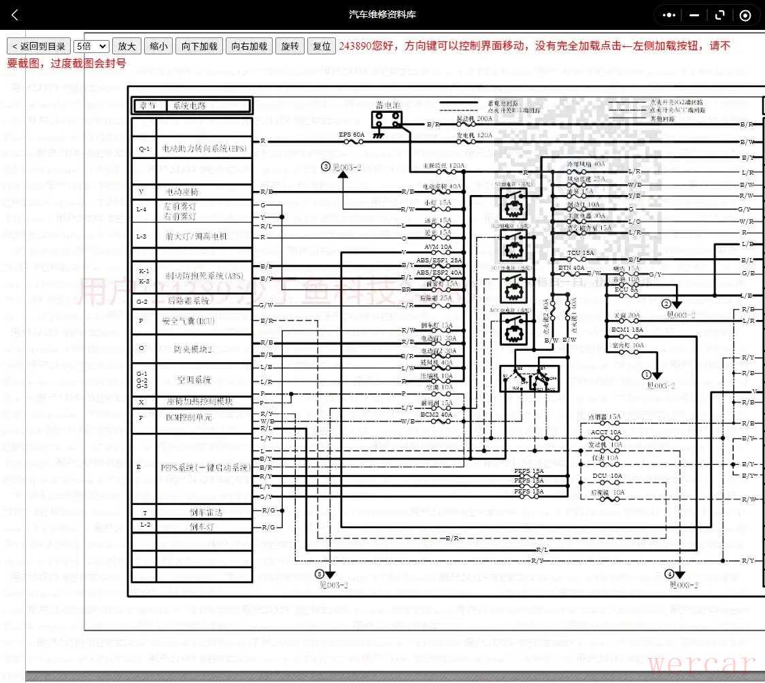The width and height of the screenshot is (765, 683).
Task: Go back using the header arrow
Action: click(x=15, y=15)
